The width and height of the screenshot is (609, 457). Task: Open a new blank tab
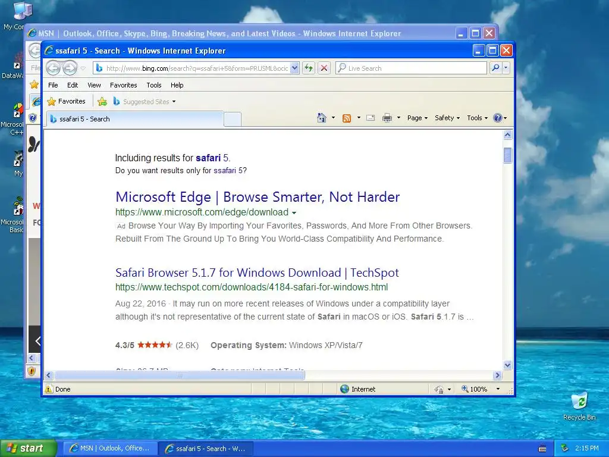233,119
